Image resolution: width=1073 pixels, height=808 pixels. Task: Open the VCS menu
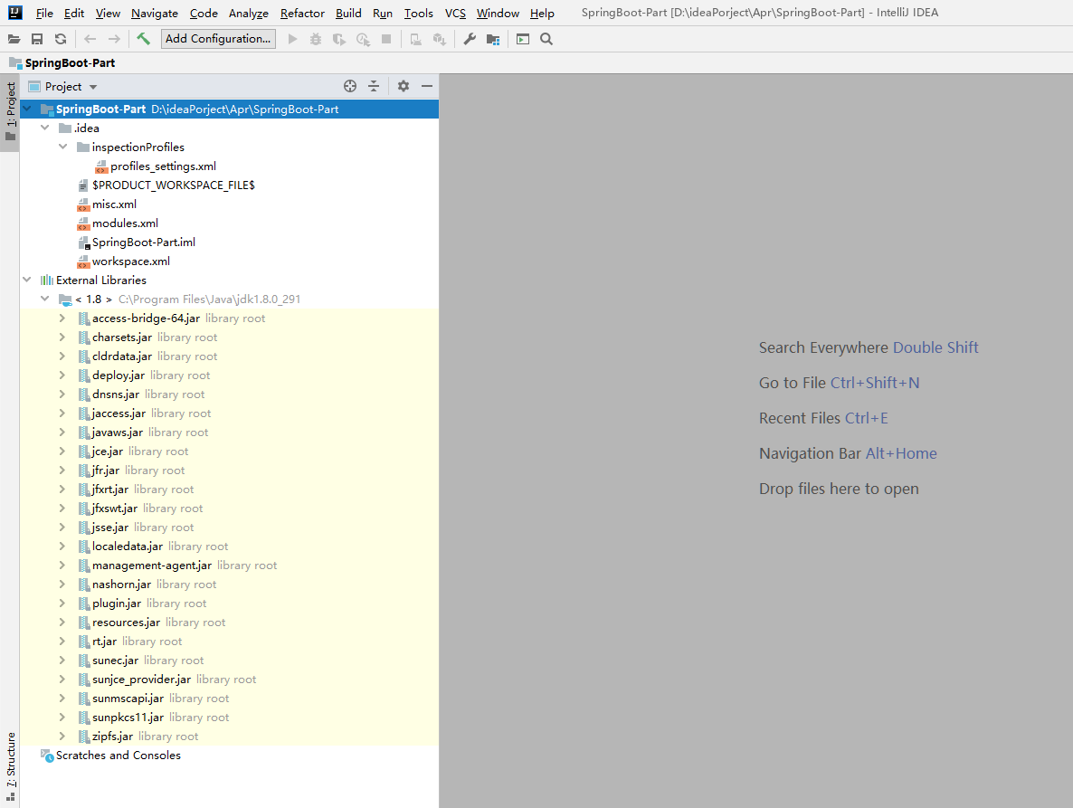pos(455,13)
